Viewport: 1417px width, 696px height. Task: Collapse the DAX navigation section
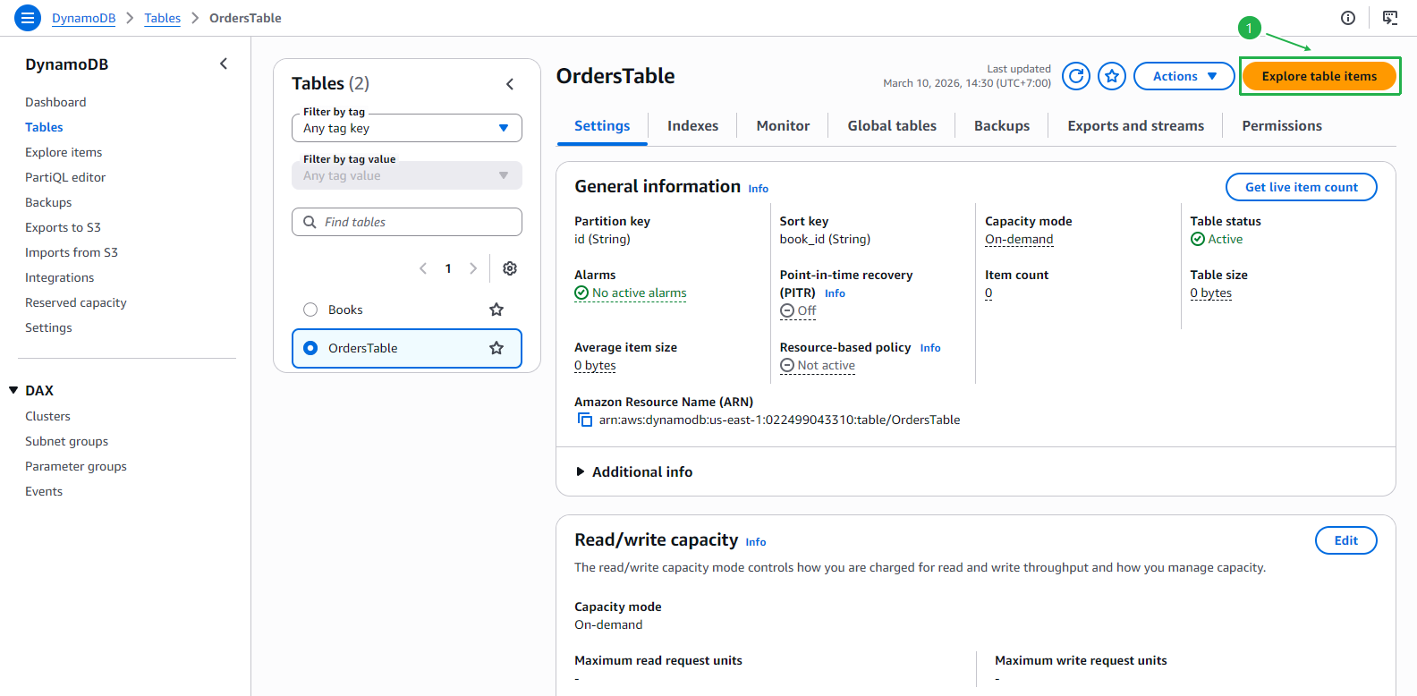coord(13,390)
